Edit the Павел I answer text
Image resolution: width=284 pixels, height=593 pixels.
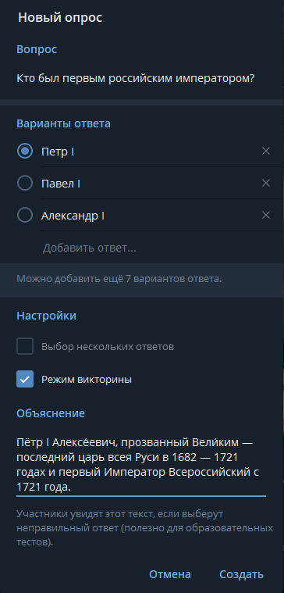pyautogui.click(x=150, y=184)
